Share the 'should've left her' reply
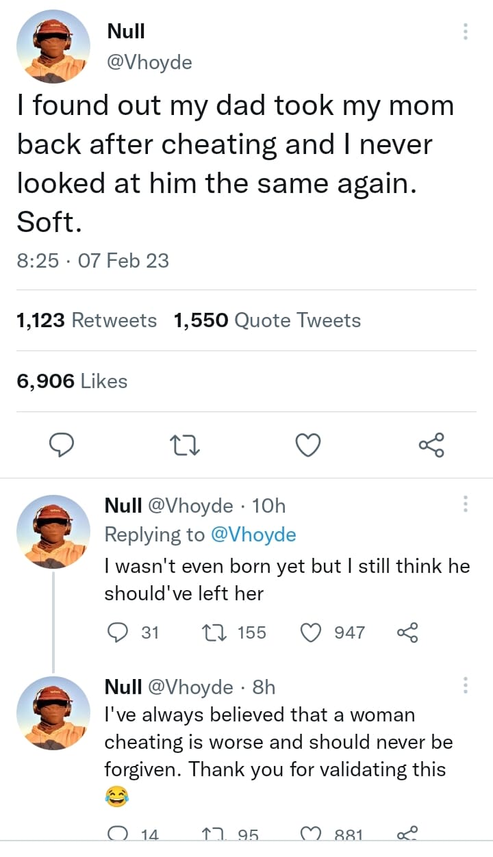The height and width of the screenshot is (857, 493). pos(407,632)
